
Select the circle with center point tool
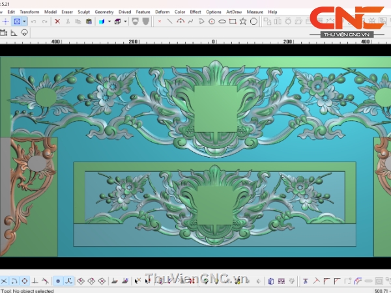(212, 21)
